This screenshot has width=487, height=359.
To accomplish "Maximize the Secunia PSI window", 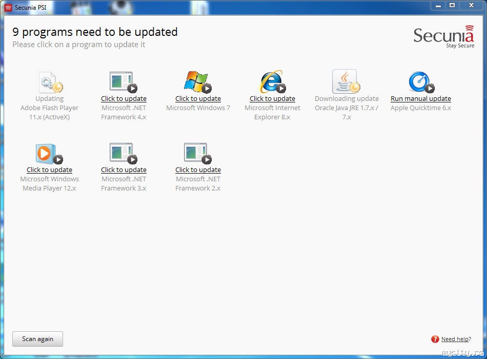I will 452,6.
